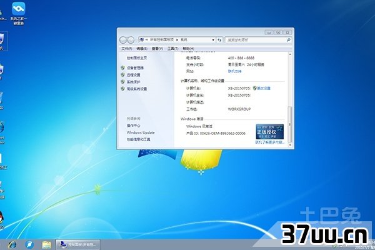Follow the 联机支持 website link
Screen dimensions: 375x250
(x=234, y=71)
